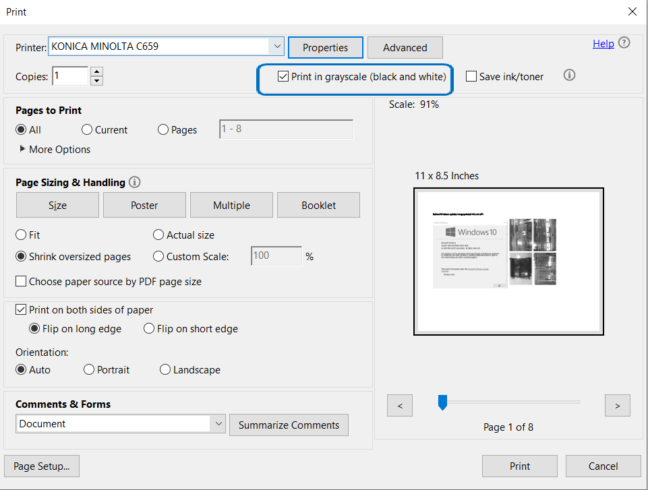Click the Help question mark icon
648x490 pixels.
pos(624,42)
